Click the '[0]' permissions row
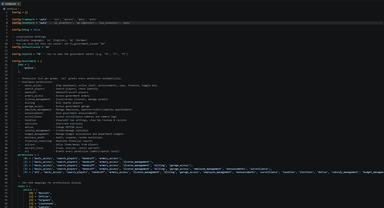The image size is (384, 208). click(x=72, y=159)
